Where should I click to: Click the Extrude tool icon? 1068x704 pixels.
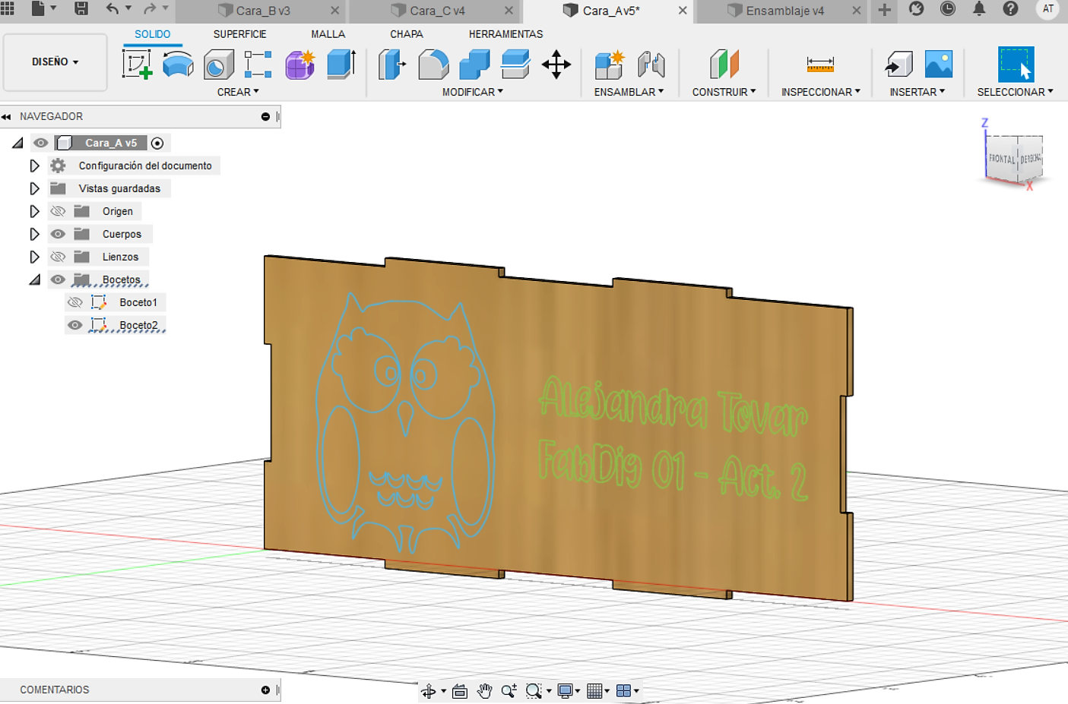pos(178,64)
